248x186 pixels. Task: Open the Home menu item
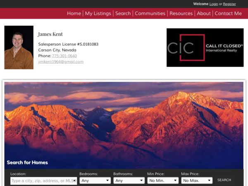coord(74,14)
